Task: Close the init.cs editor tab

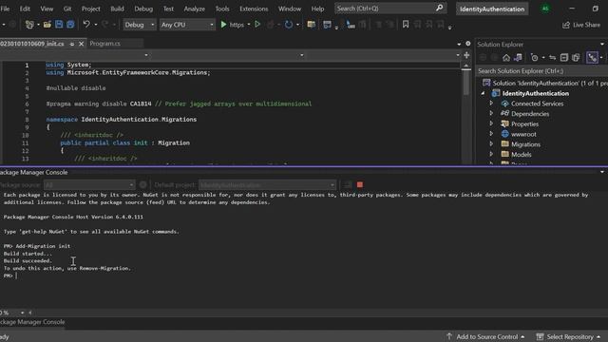Action: point(81,44)
